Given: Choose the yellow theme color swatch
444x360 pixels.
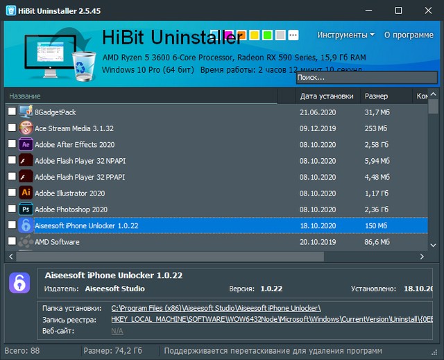Looking at the screenshot, I should coord(255,35).
